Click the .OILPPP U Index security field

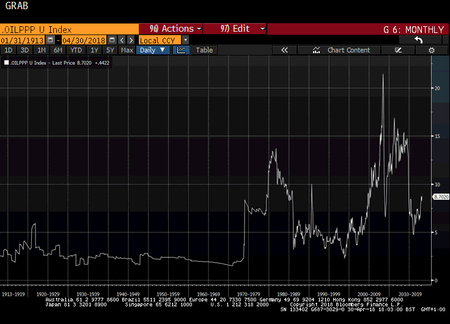coord(69,29)
